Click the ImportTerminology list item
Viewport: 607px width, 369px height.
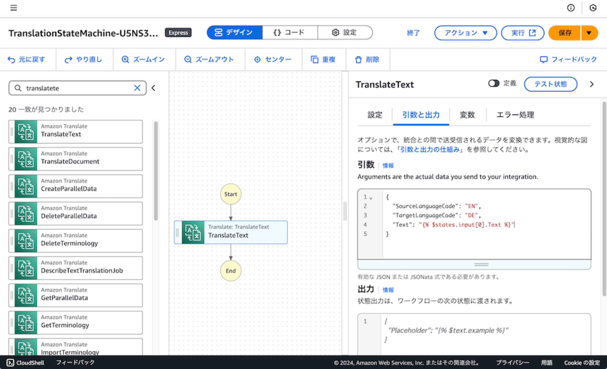pos(76,347)
